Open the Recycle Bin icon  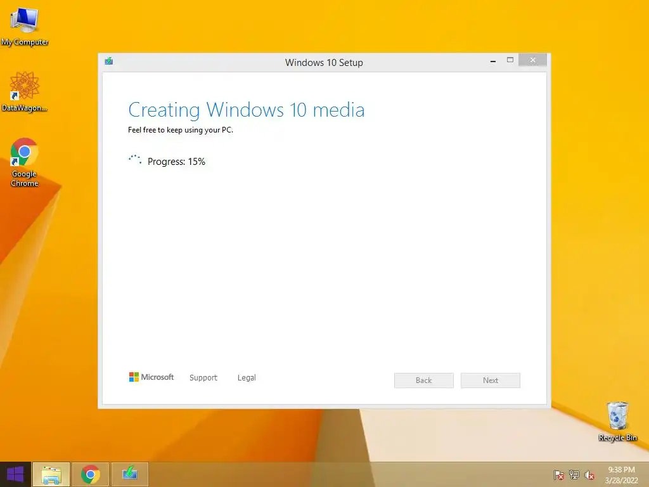tap(617, 421)
